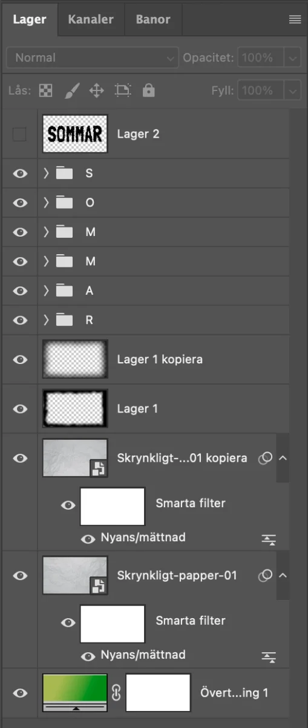Screen dimensions: 308x728
Task: Expand the group A
Action: [x=46, y=291]
